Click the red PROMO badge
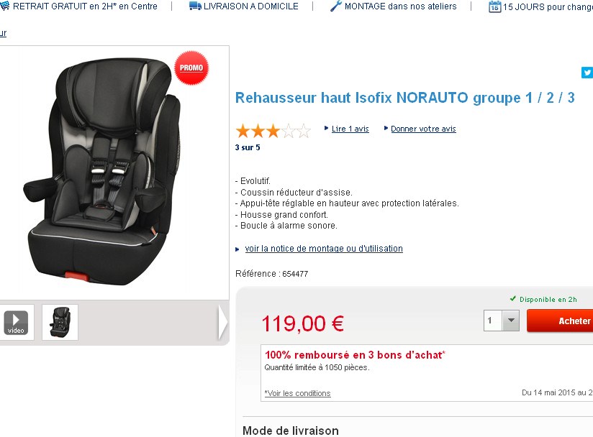Image resolution: width=593 pixels, height=437 pixels. tap(191, 68)
